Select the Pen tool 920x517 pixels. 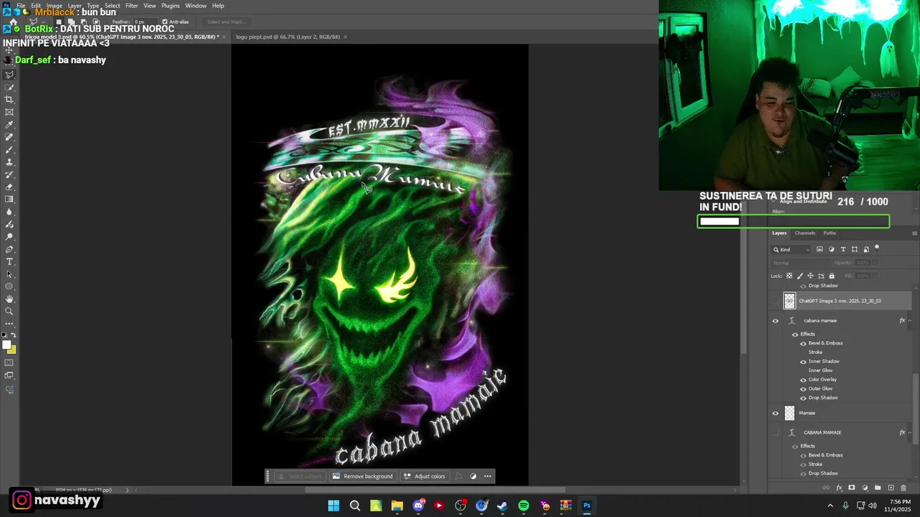(x=9, y=249)
